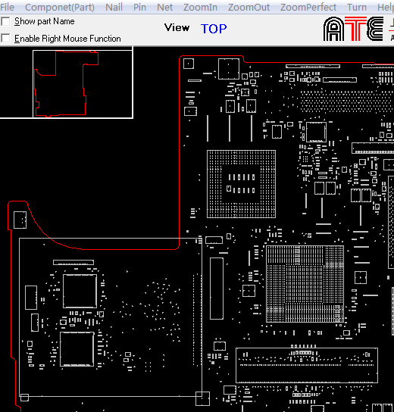Open the Nail menu
The image size is (394, 412).
(x=114, y=7)
